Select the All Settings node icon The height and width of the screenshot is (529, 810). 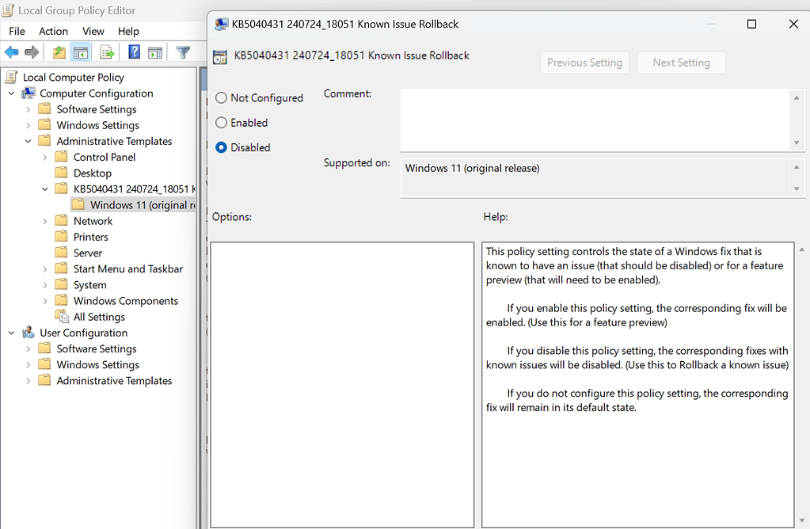click(62, 317)
